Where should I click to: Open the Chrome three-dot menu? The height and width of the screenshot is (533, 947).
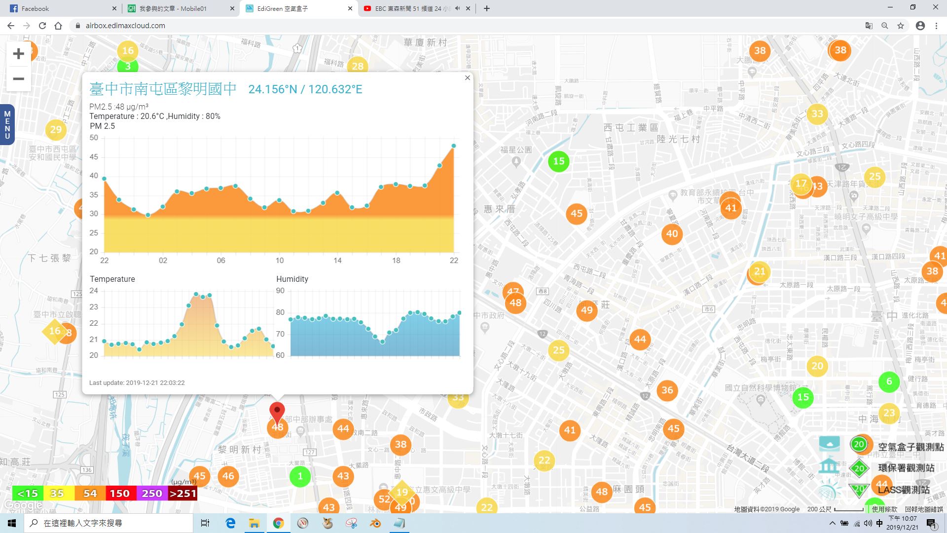click(x=936, y=26)
